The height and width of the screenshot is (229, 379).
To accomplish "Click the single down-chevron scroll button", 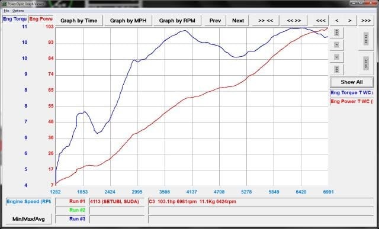I will point(336,57).
